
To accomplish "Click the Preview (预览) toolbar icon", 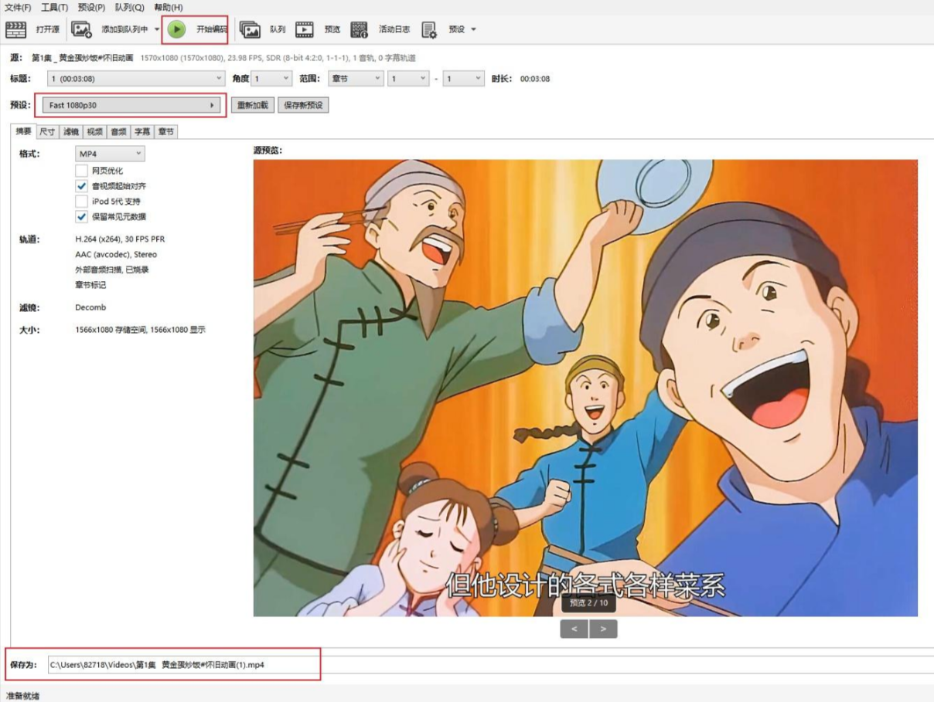I will click(305, 29).
